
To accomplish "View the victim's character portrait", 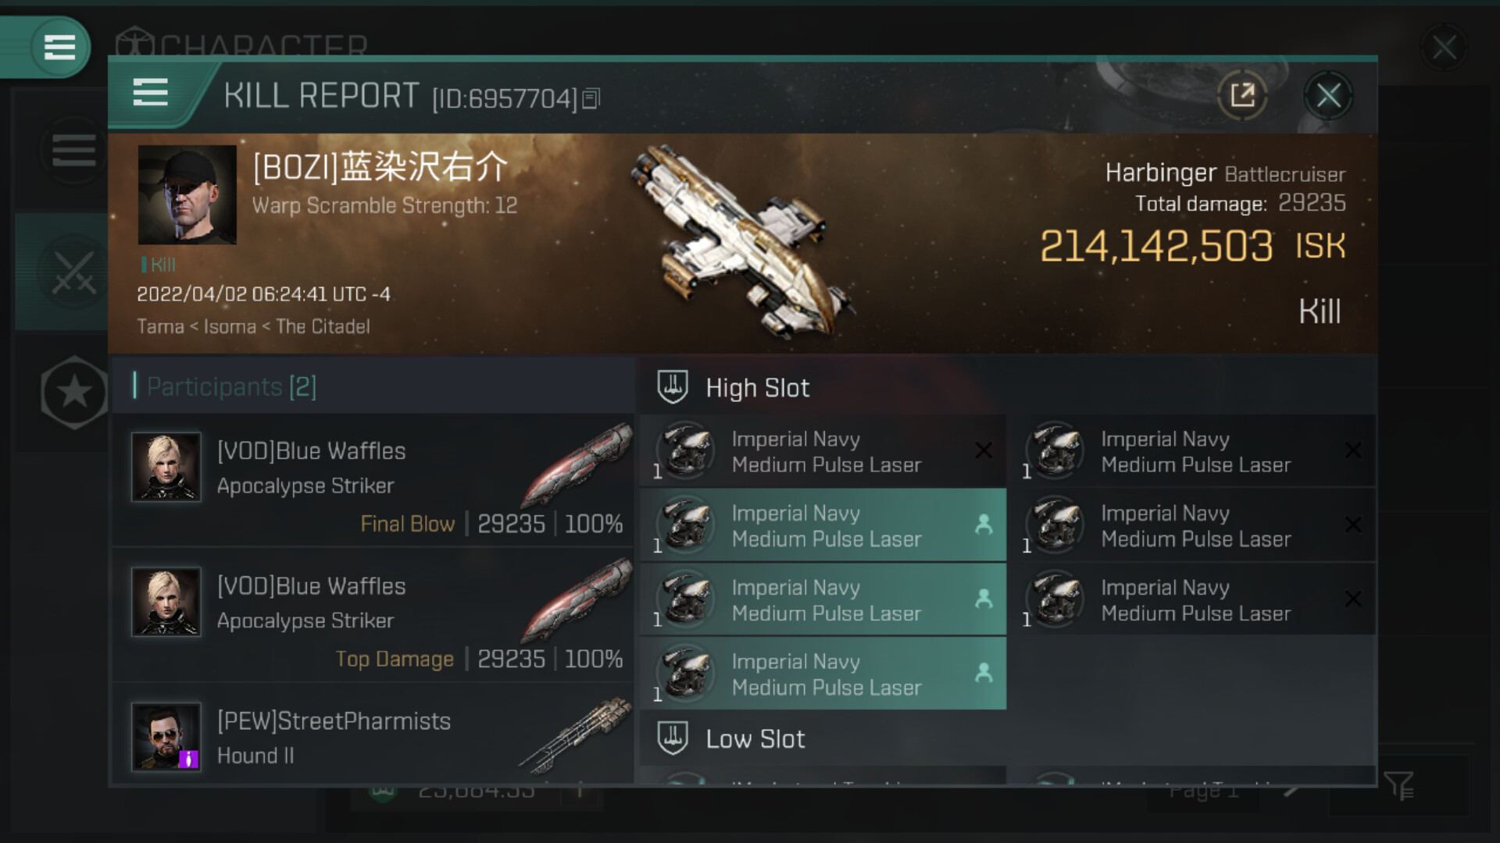I will pyautogui.click(x=187, y=195).
